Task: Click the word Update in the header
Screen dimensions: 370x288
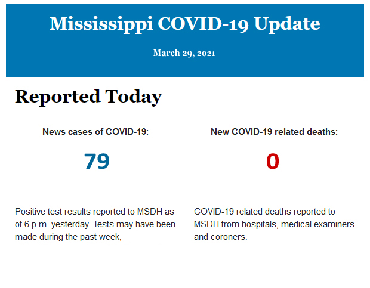Action: pyautogui.click(x=287, y=24)
